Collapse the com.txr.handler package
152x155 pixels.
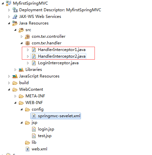coord(21,43)
